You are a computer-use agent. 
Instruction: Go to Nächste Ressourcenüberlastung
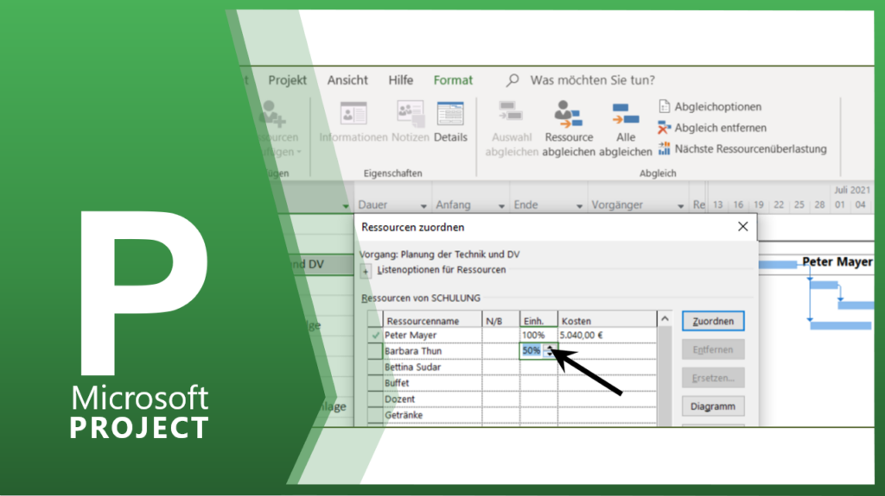(742, 148)
